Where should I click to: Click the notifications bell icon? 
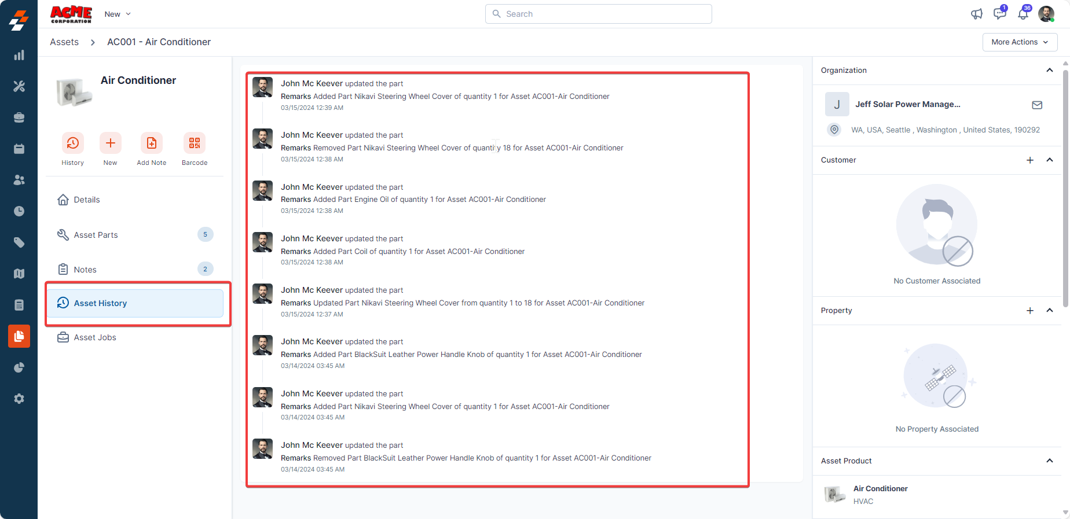coord(1023,14)
